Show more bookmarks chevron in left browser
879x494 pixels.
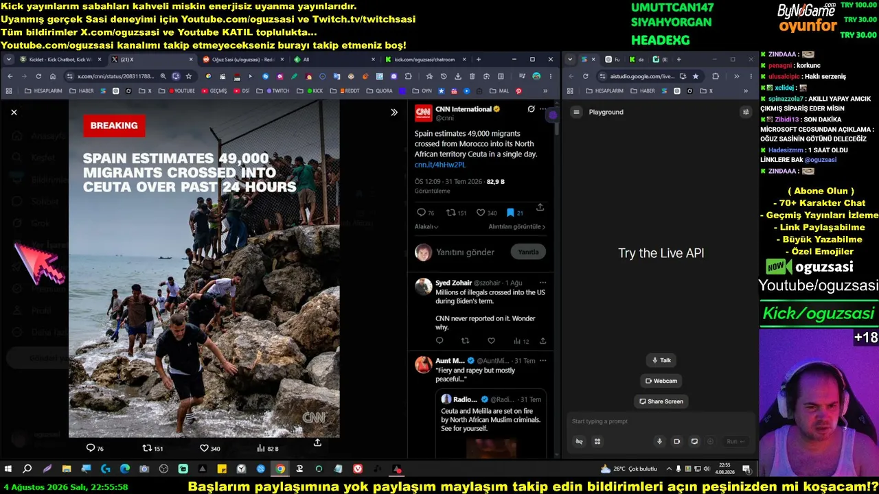(546, 91)
